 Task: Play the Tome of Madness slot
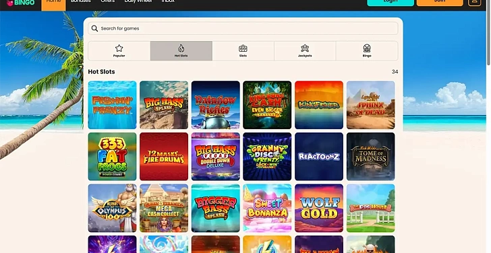(x=370, y=157)
